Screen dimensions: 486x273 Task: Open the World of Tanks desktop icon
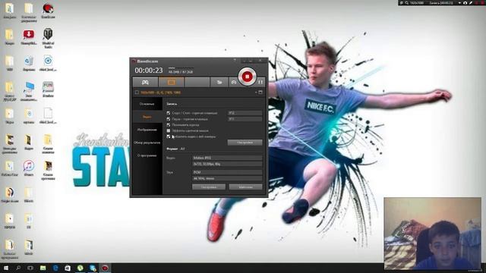[48, 38]
